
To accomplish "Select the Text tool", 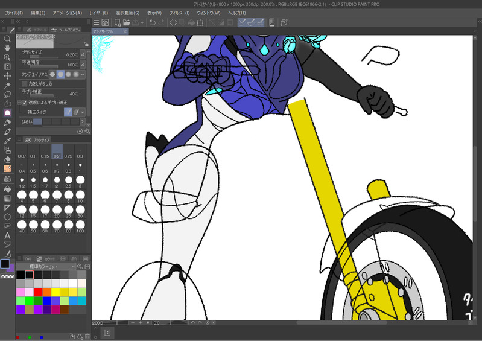I will 7,235.
